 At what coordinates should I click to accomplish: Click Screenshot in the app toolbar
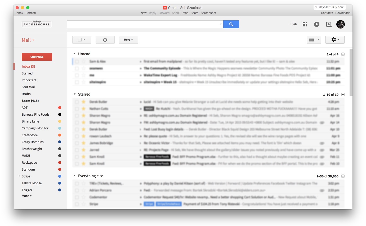coord(208,13)
